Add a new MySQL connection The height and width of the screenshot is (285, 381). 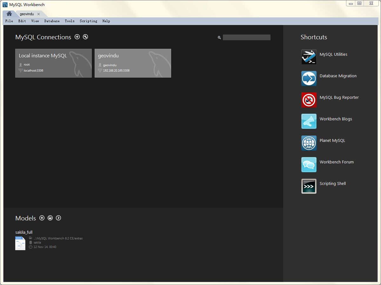click(77, 37)
